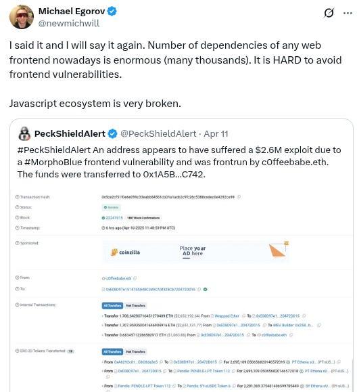Open Michael Egorov's profile avatar

coord(22,17)
